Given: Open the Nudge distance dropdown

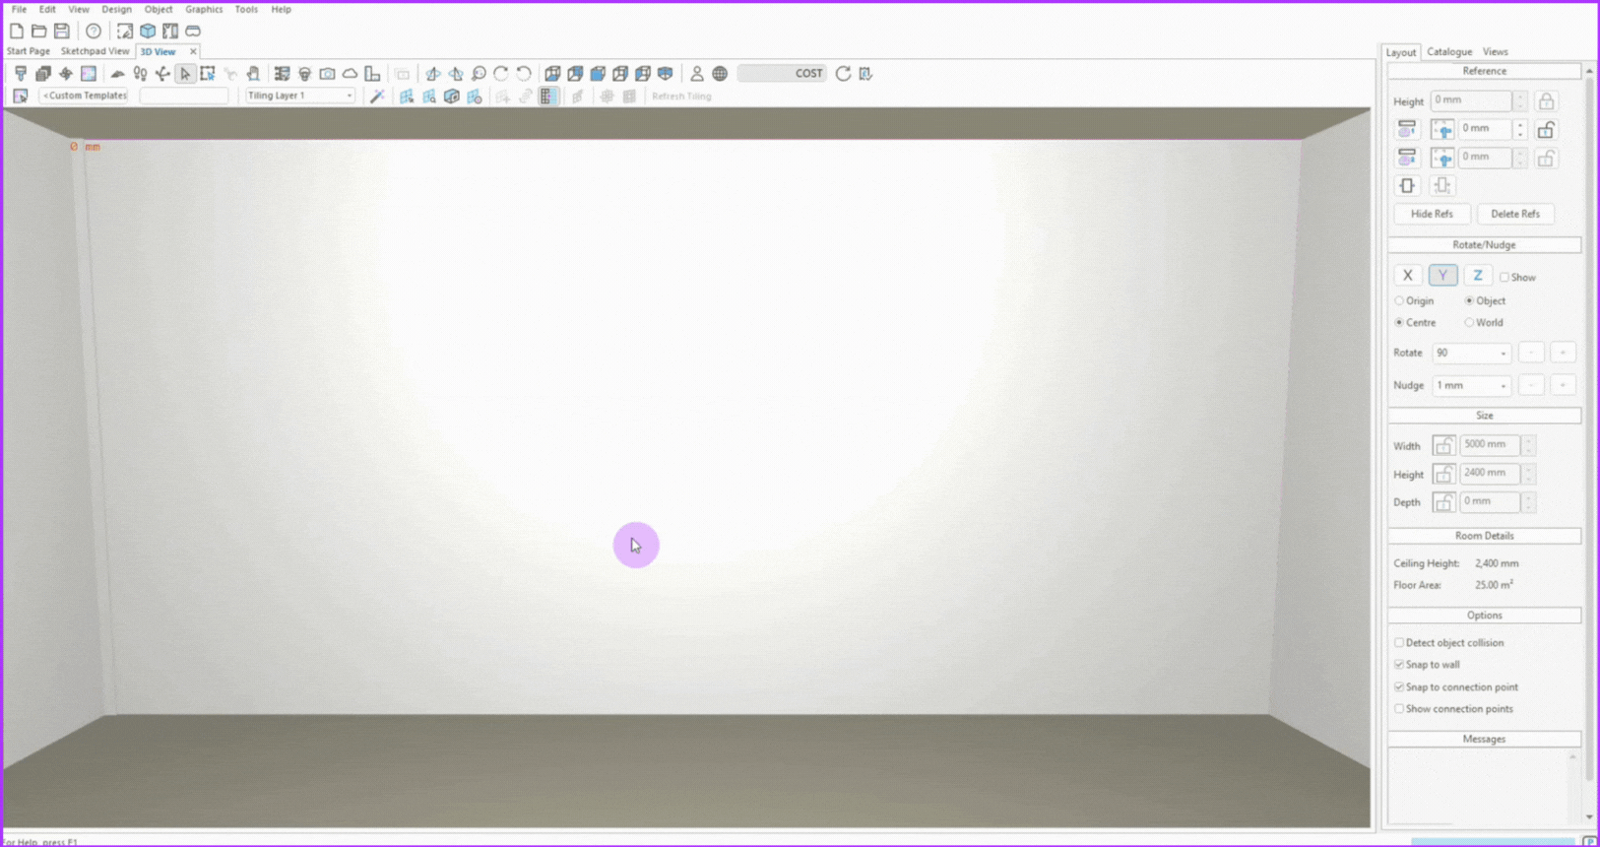Looking at the screenshot, I should 1503,386.
